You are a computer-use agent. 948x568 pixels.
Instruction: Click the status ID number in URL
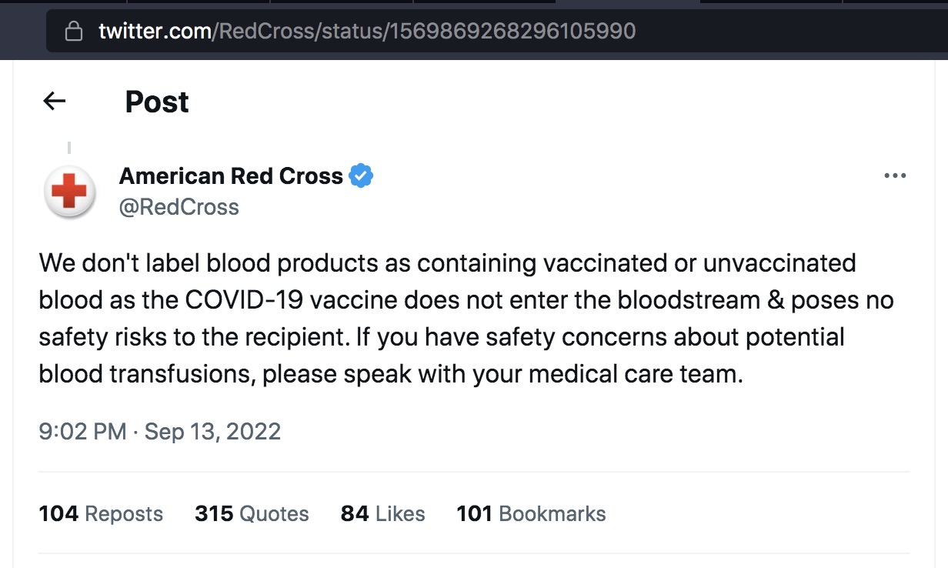(511, 32)
